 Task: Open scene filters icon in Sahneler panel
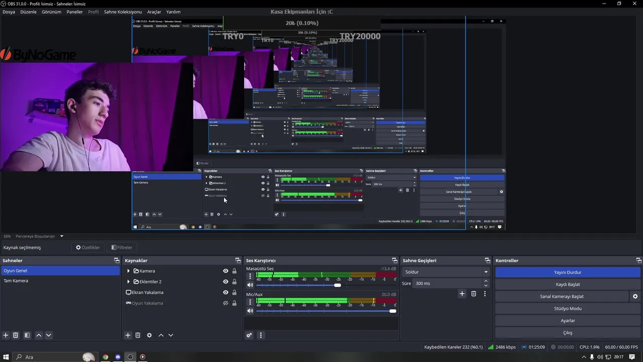[x=27, y=335]
